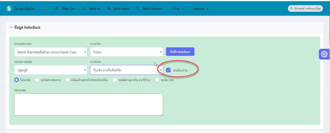Viewport: 330px width, 133px height.
Task: Uncheck the ส่งเยี่ยมบ้าน checkbox
Action: click(168, 70)
